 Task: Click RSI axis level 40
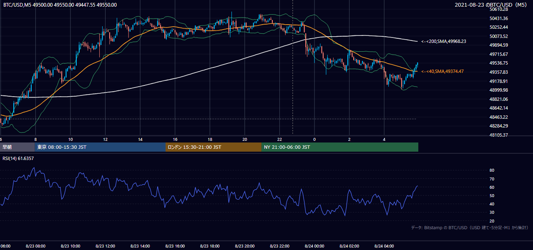click(492, 204)
